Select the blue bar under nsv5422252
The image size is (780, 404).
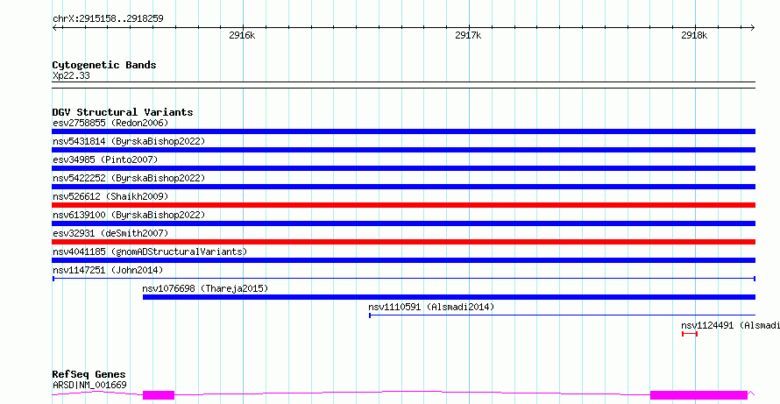403,187
